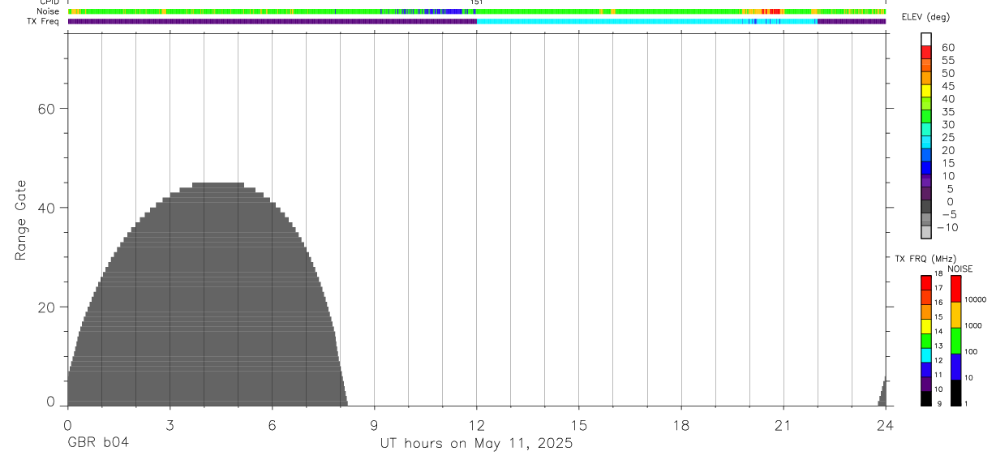Click the '35' label in the ELEV legend
The width and height of the screenshot is (996, 460).
pyautogui.click(x=948, y=112)
